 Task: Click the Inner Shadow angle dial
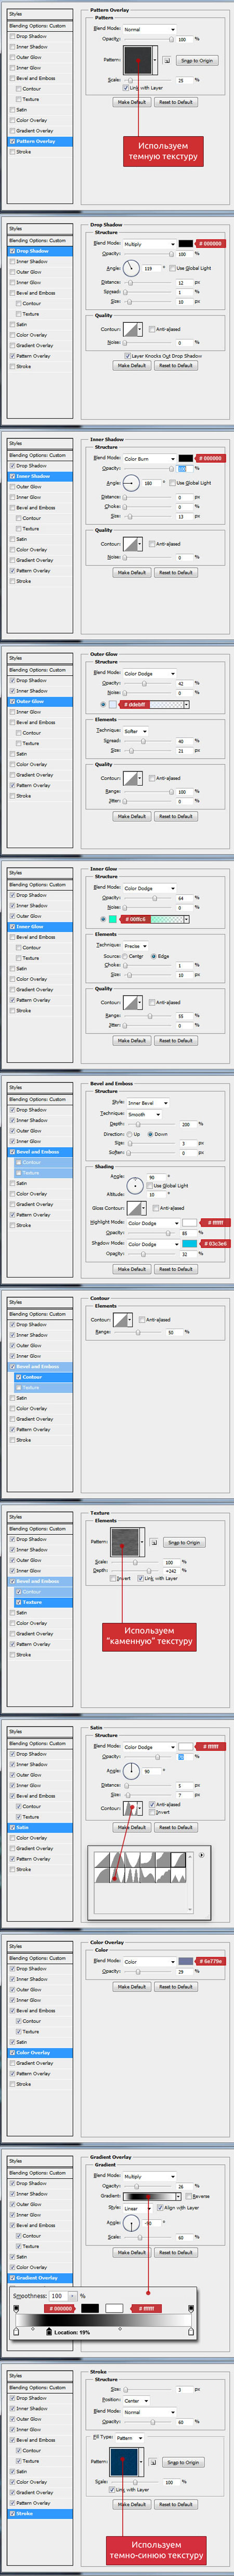coord(132,483)
